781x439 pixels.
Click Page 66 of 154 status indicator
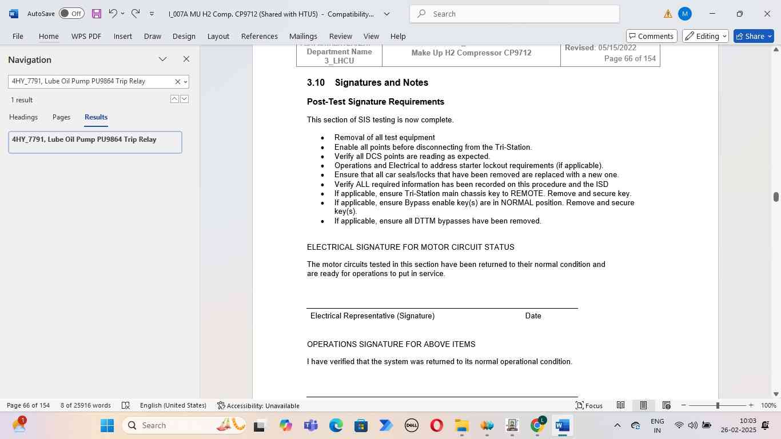click(29, 405)
